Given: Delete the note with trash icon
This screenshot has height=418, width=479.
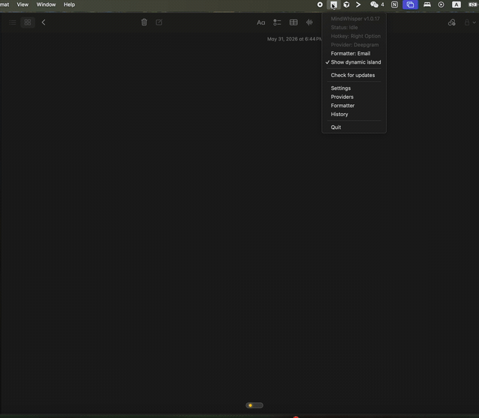Looking at the screenshot, I should click(144, 22).
